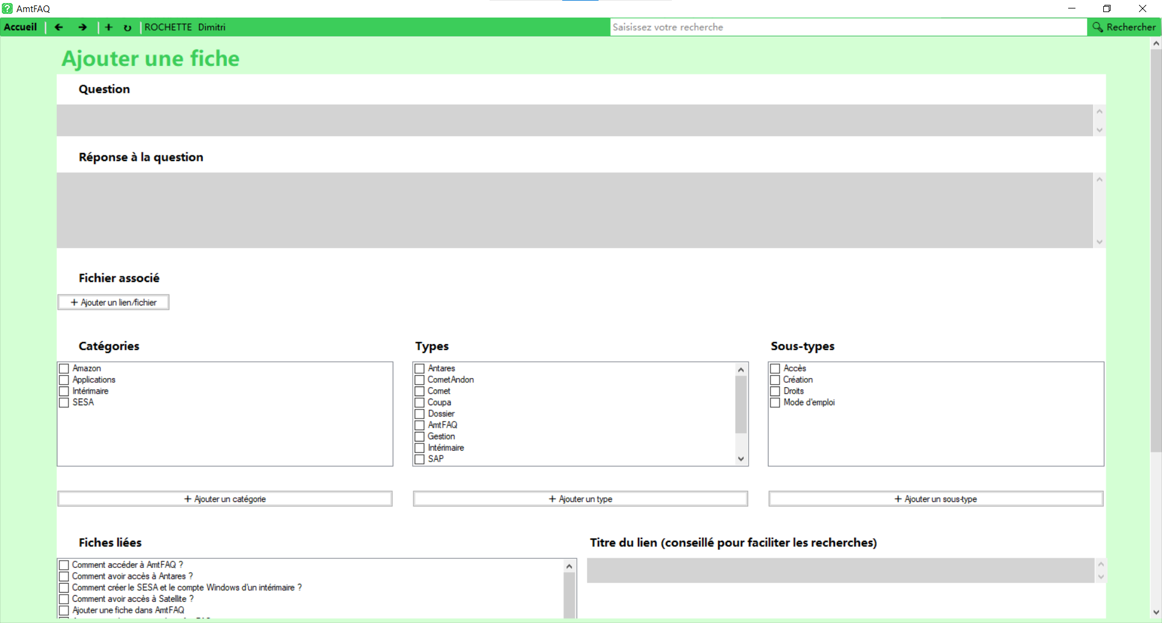This screenshot has height=623, width=1162.
Task: Click the refresh icon in the toolbar
Action: click(x=128, y=28)
